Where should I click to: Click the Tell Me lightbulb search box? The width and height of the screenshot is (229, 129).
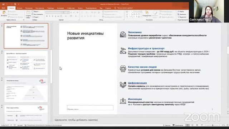coord(123,8)
